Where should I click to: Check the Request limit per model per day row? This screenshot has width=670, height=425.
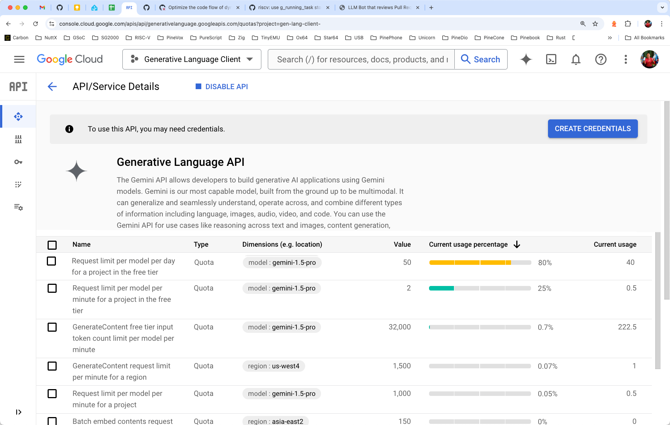point(51,261)
